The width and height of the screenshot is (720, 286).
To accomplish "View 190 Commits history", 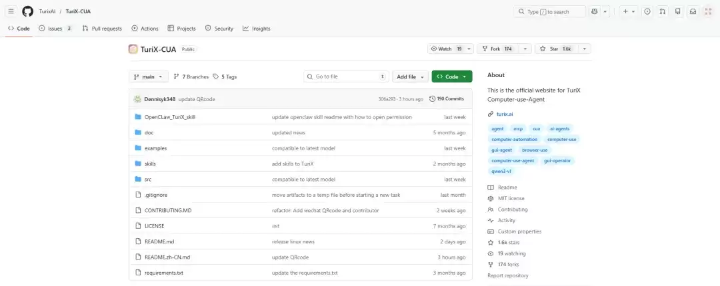I will point(447,99).
